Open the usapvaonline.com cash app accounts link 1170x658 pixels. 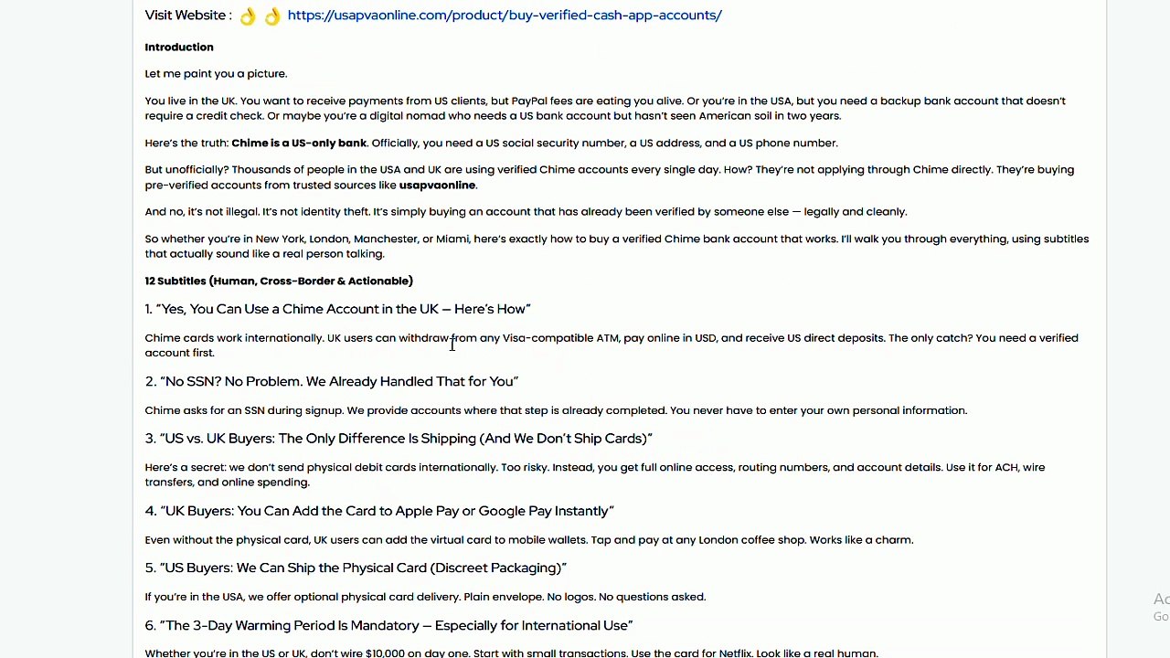pos(505,16)
